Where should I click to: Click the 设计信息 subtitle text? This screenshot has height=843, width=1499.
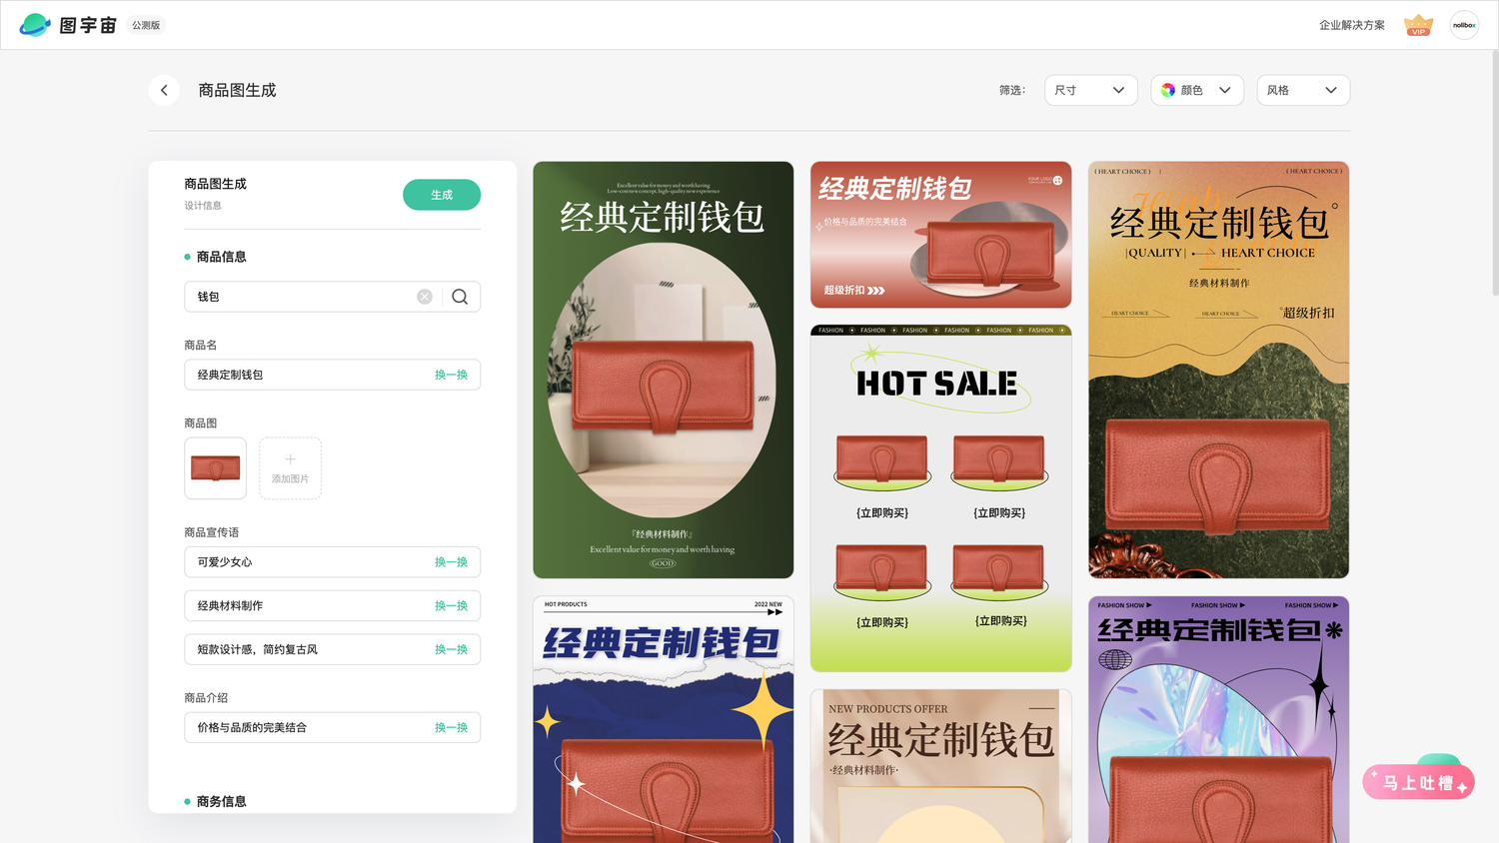pos(203,206)
